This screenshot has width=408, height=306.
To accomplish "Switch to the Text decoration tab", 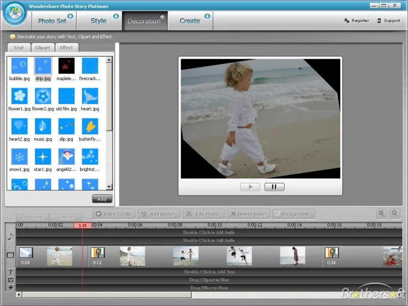I will point(19,48).
